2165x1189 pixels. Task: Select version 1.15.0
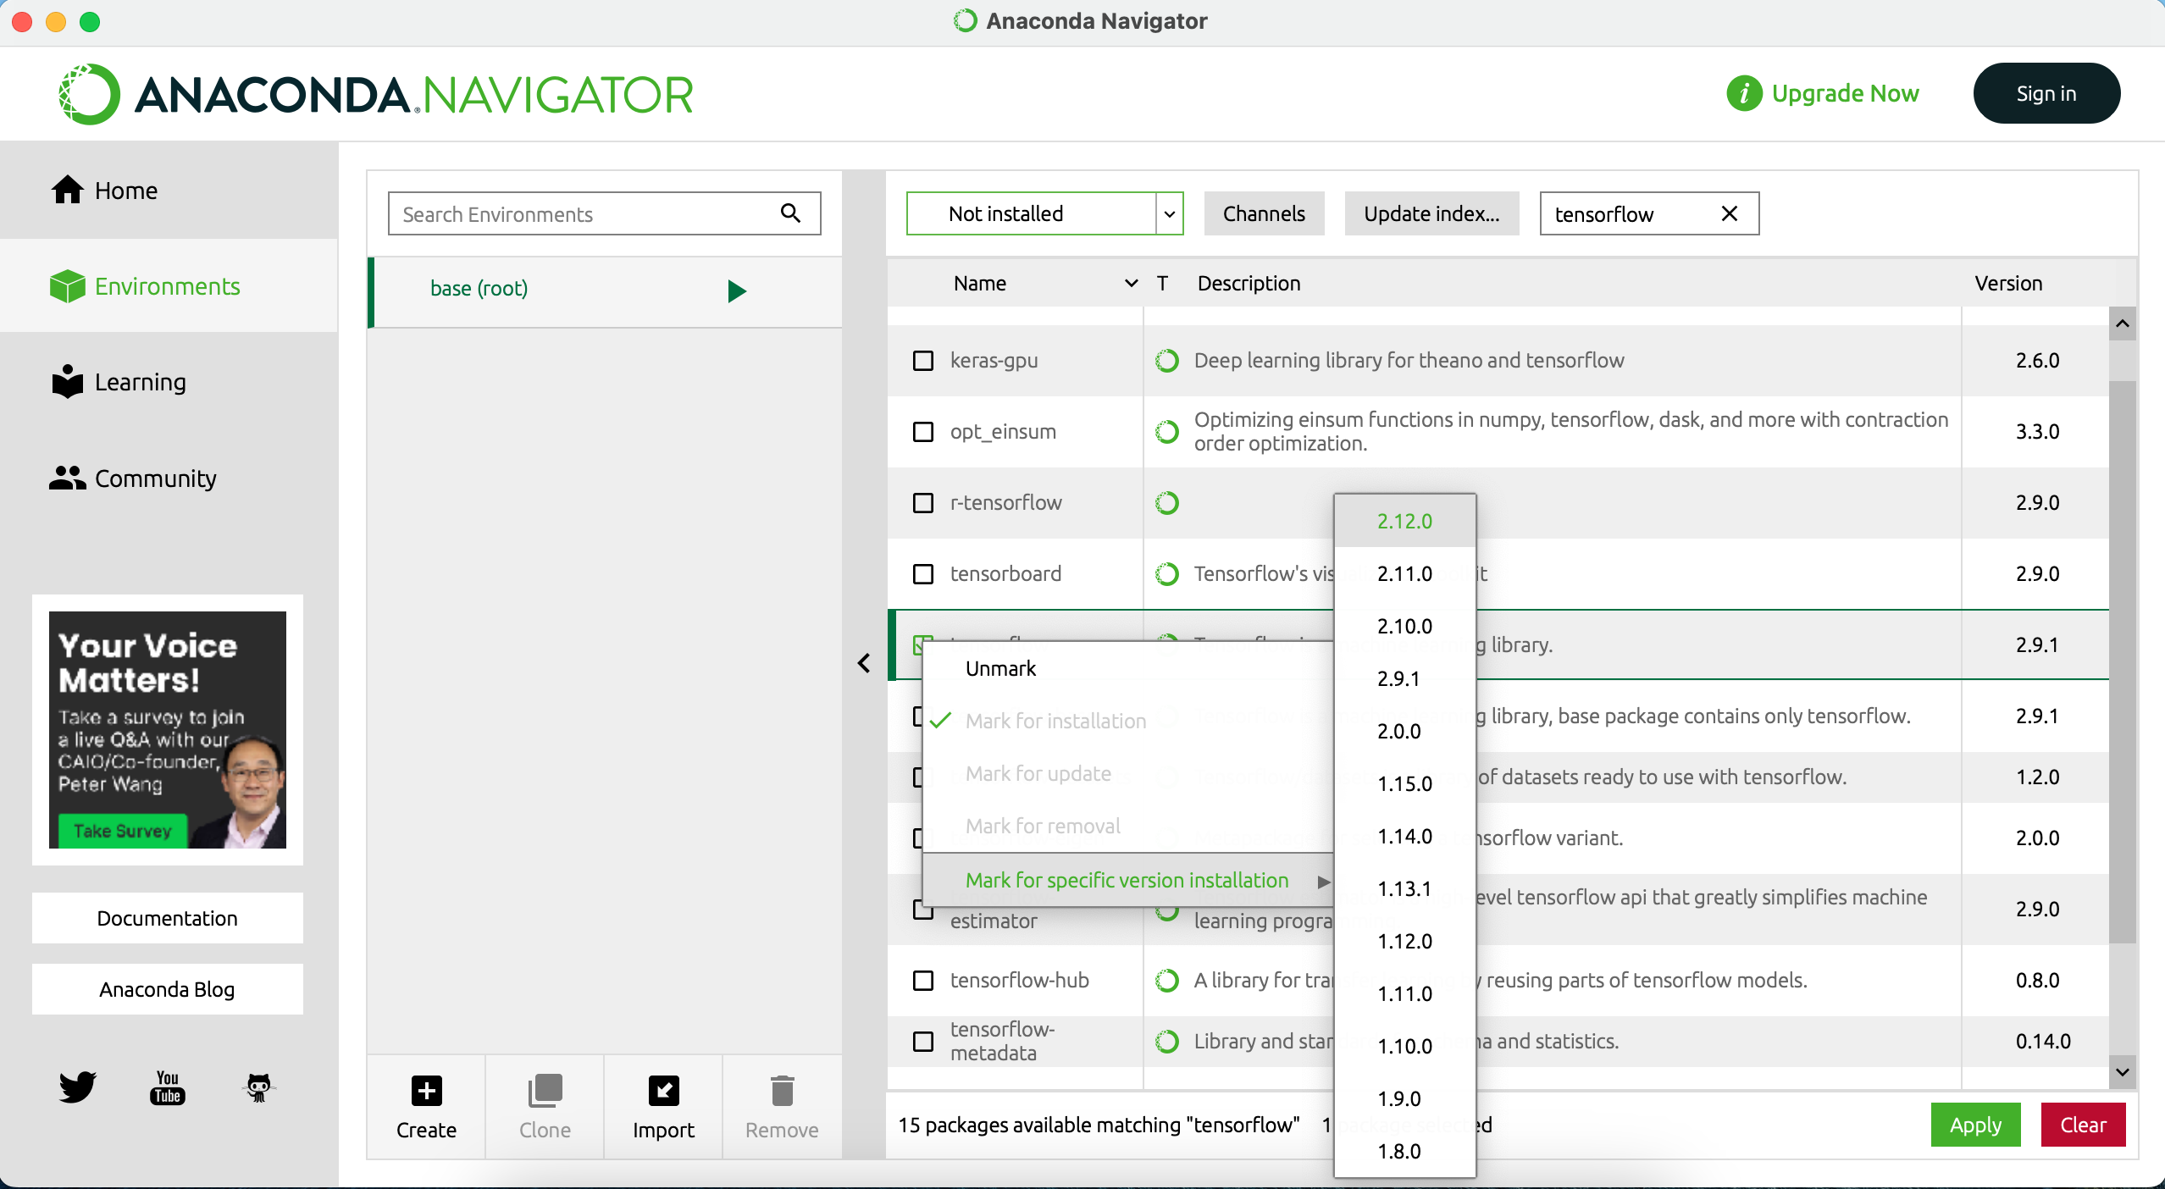(x=1404, y=783)
